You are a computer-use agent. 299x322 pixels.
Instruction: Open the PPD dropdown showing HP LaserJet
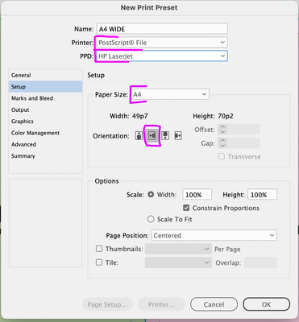161,56
